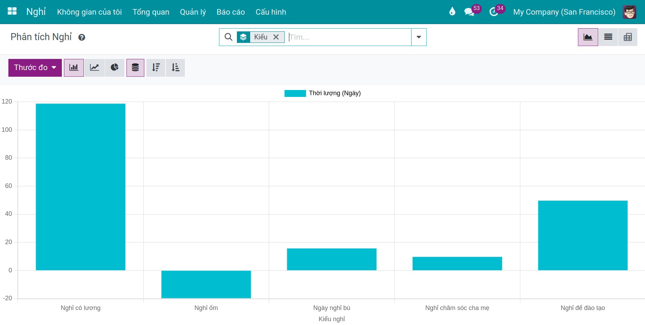Click the Nghỉ để đào tạo bar
This screenshot has width=645, height=325.
[x=583, y=235]
